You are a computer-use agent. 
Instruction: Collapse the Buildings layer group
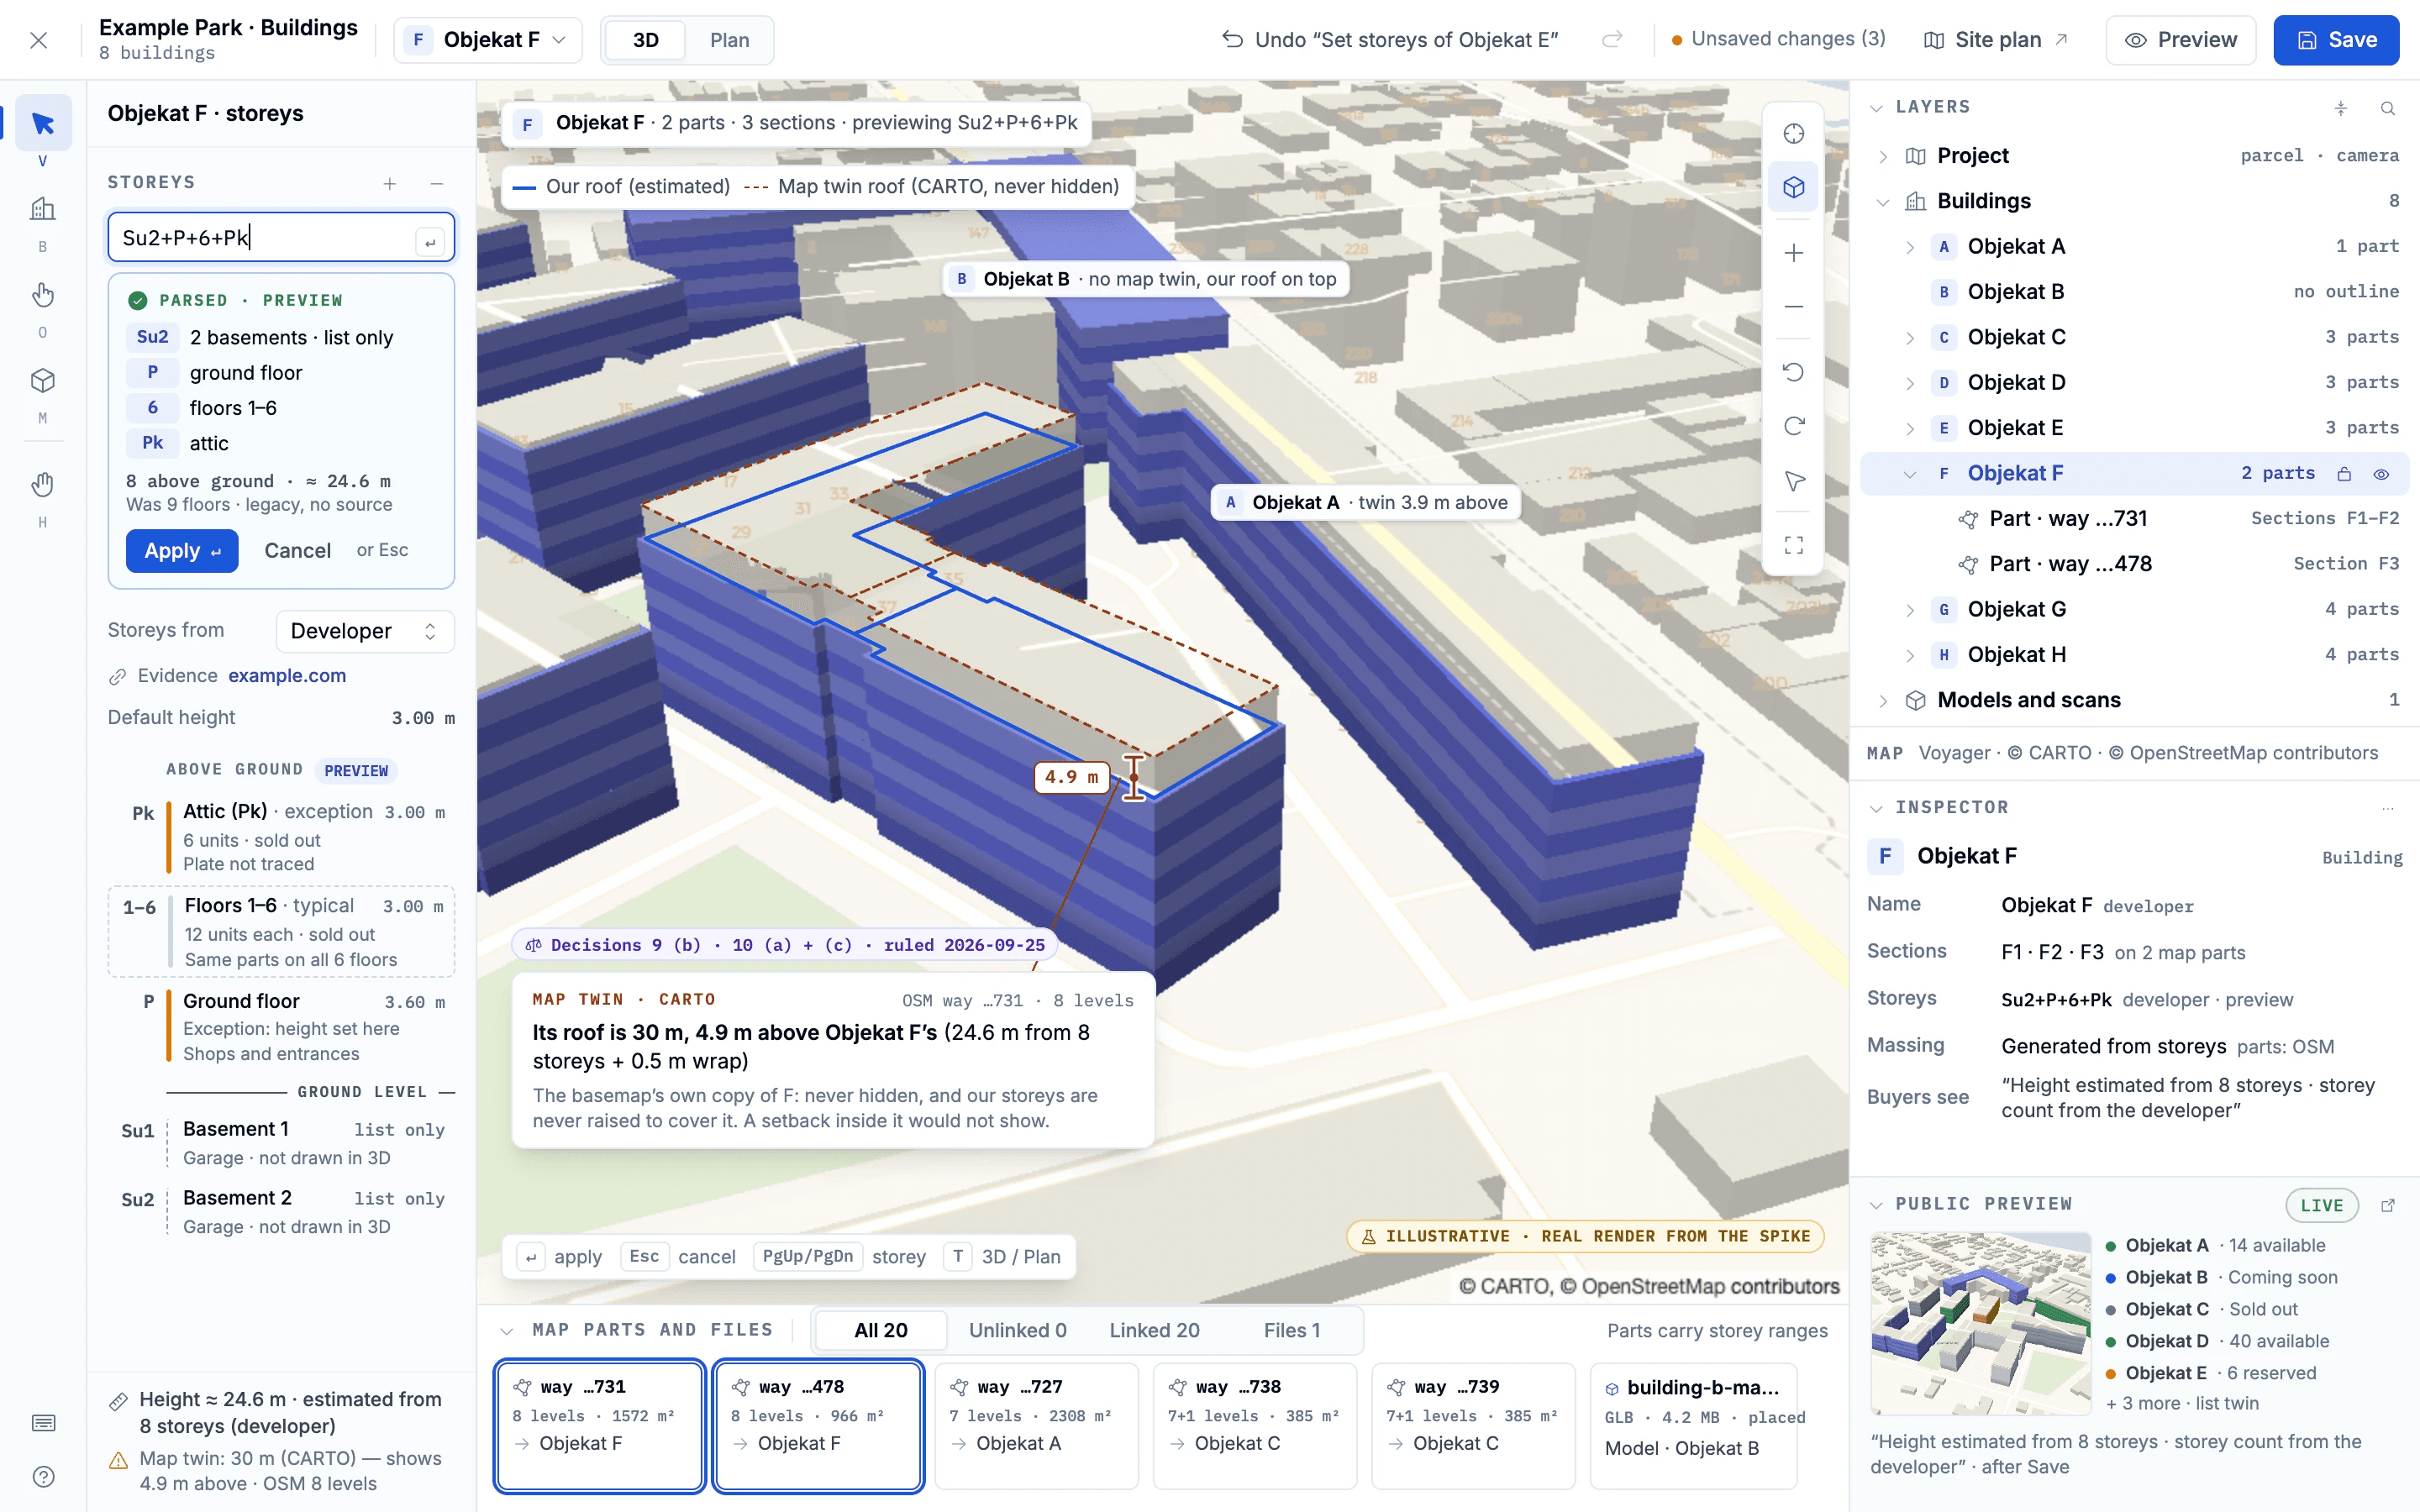point(1883,202)
